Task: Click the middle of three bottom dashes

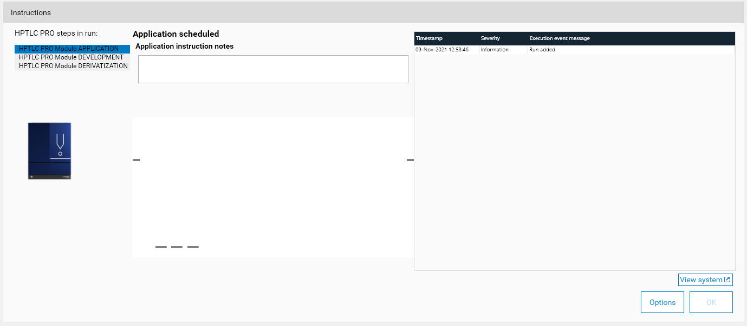Action: 177,247
